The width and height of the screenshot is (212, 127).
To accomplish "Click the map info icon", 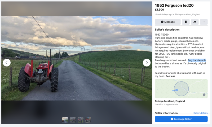I will point(204,95).
